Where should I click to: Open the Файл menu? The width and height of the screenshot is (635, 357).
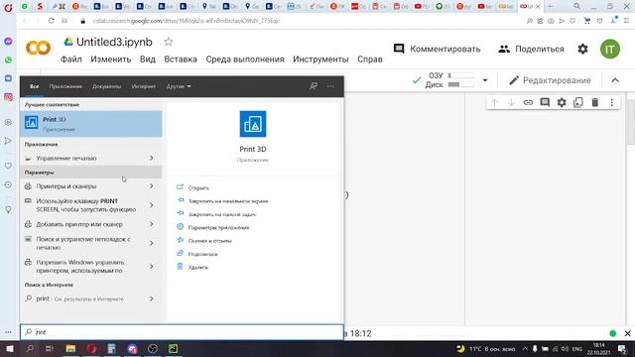pos(70,59)
